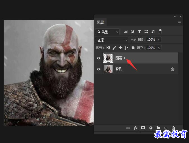This screenshot has height=143, width=189.
Task: Create a new layer
Action: (166, 128)
